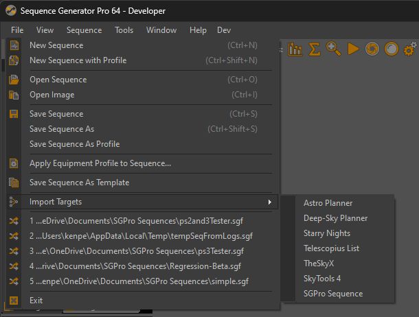Import targets from Astro Planner

pyautogui.click(x=338, y=203)
